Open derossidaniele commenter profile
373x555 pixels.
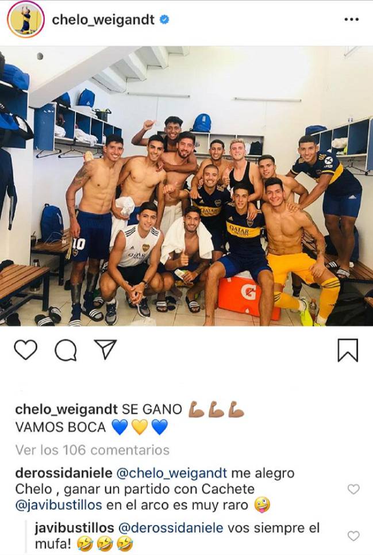[64, 473]
